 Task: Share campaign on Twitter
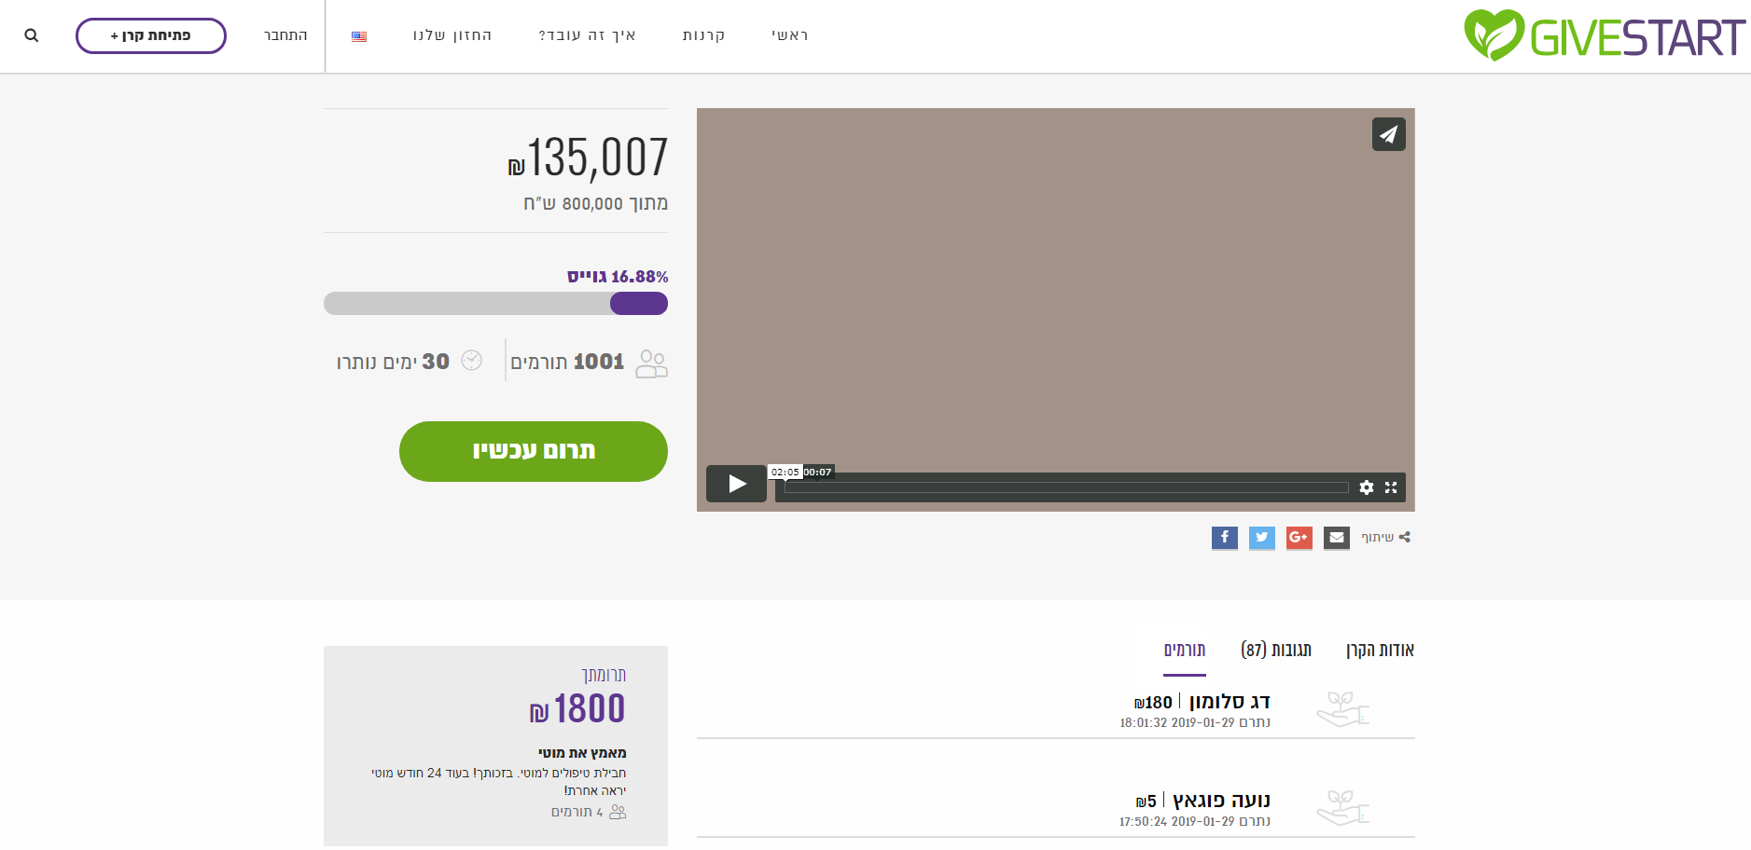[x=1262, y=538]
